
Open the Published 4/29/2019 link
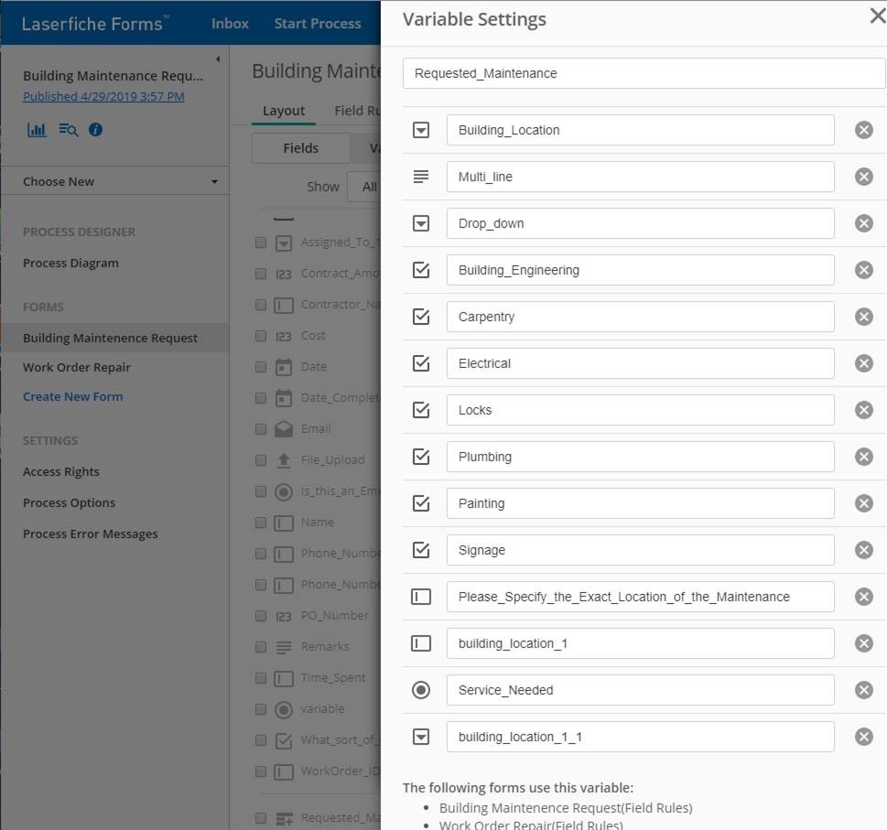pos(103,96)
